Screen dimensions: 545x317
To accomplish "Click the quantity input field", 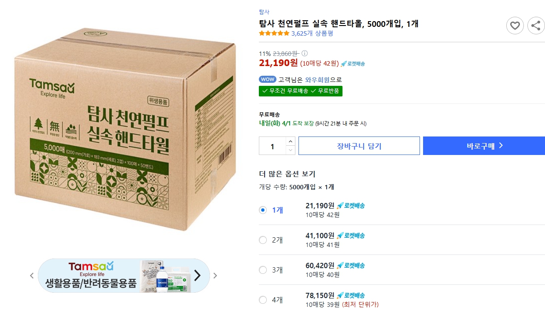I will 272,146.
